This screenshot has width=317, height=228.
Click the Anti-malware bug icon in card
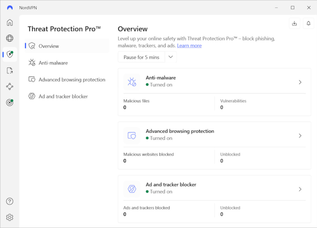132,82
